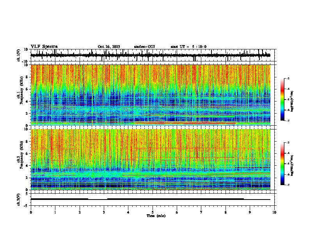Click the time axis tick label '10'
The width and height of the screenshot is (309, 238).
pyautogui.click(x=274, y=212)
